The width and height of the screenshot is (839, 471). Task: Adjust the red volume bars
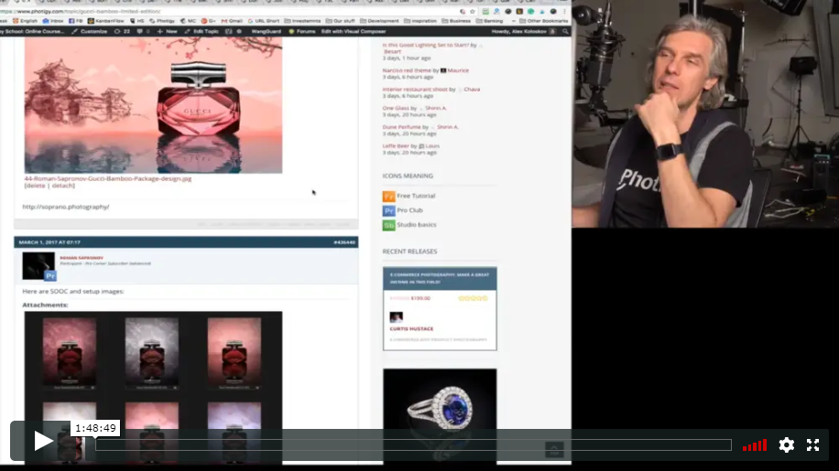(x=755, y=444)
